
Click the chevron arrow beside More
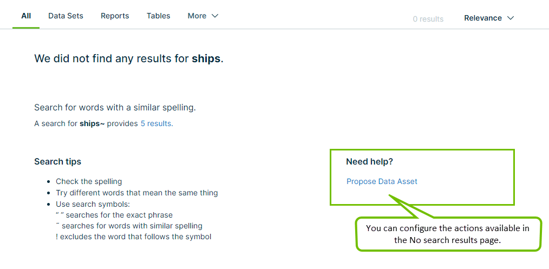click(215, 16)
